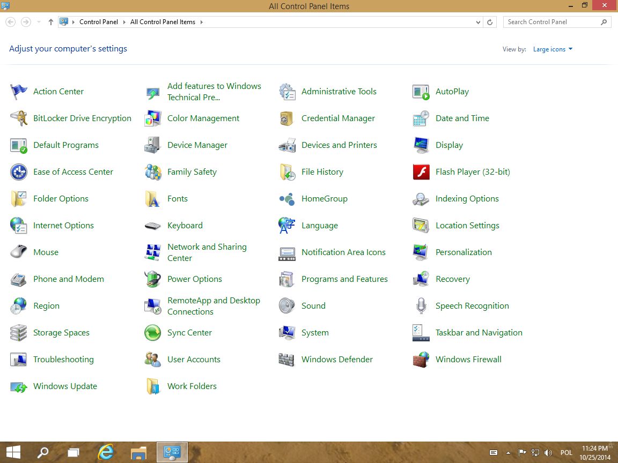Open the Power Options battery icon
This screenshot has height=463, width=618.
tap(152, 279)
